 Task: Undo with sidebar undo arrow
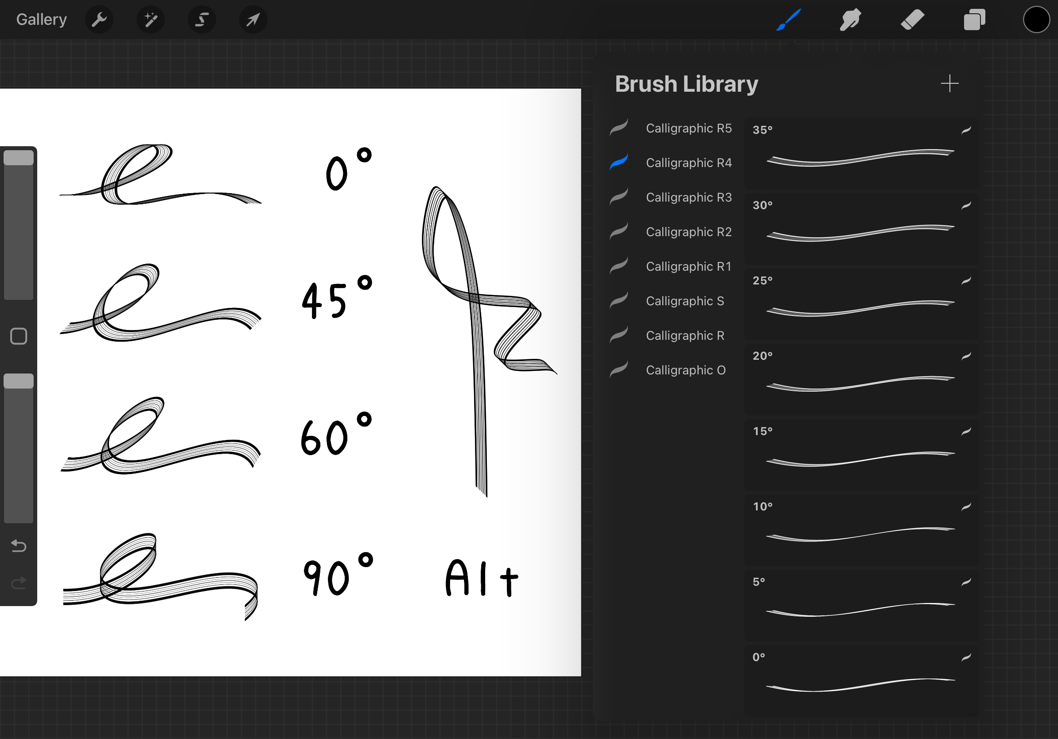[x=19, y=546]
